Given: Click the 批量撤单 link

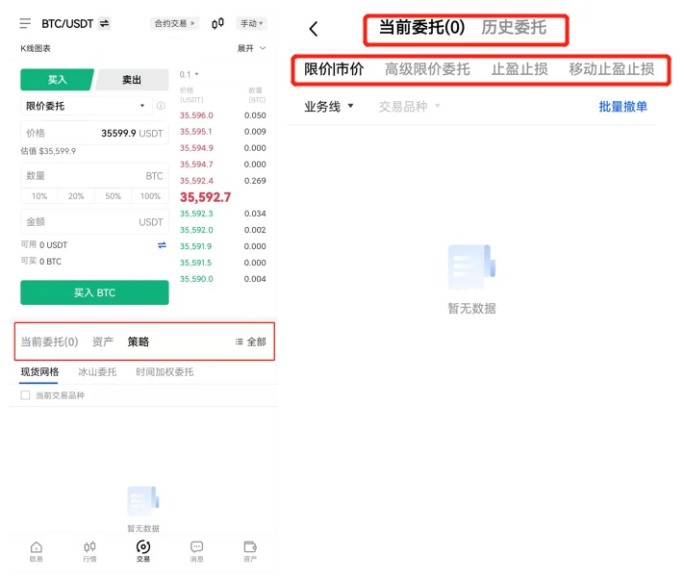Looking at the screenshot, I should point(622,107).
